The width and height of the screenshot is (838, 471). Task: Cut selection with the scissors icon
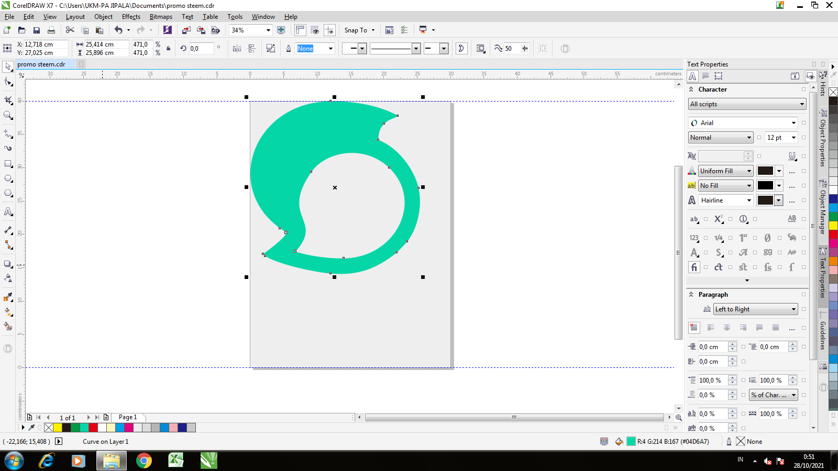click(70, 30)
